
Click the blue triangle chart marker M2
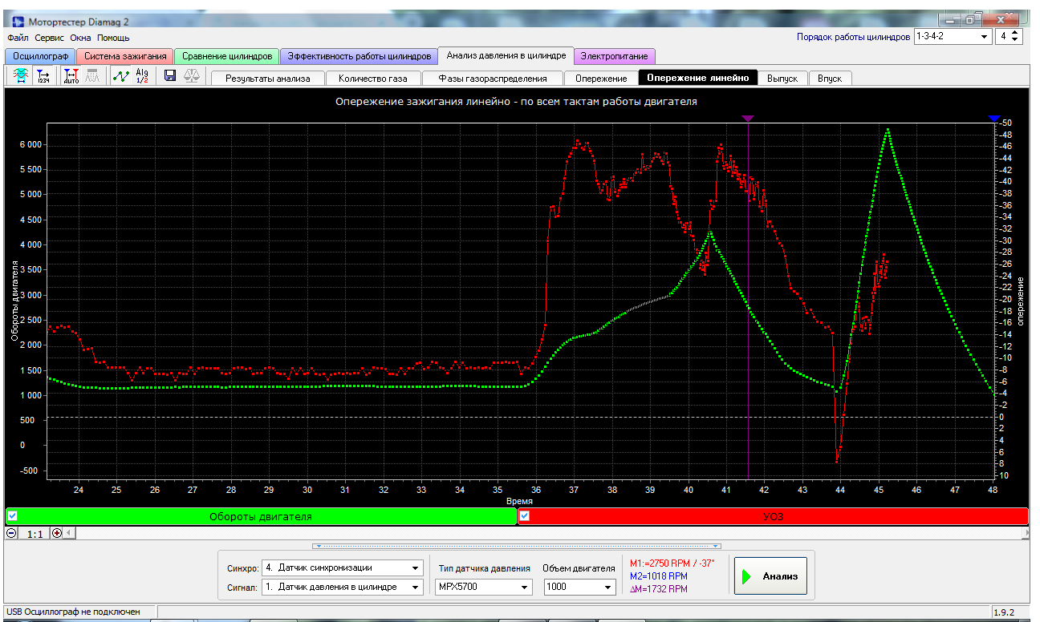click(994, 119)
